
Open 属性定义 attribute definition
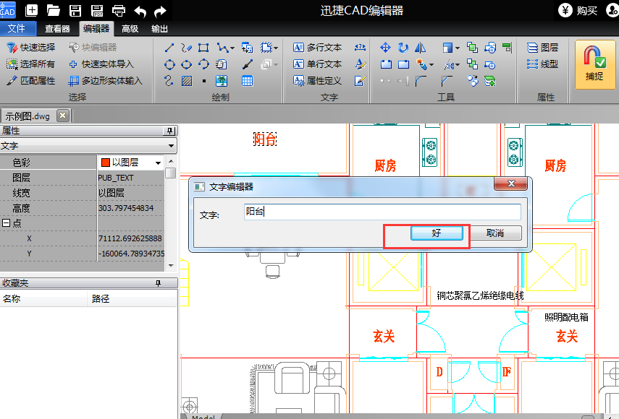tap(317, 81)
